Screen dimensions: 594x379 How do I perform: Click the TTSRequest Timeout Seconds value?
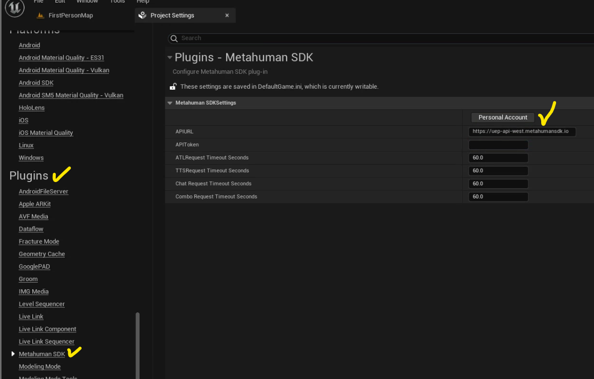tap(498, 171)
